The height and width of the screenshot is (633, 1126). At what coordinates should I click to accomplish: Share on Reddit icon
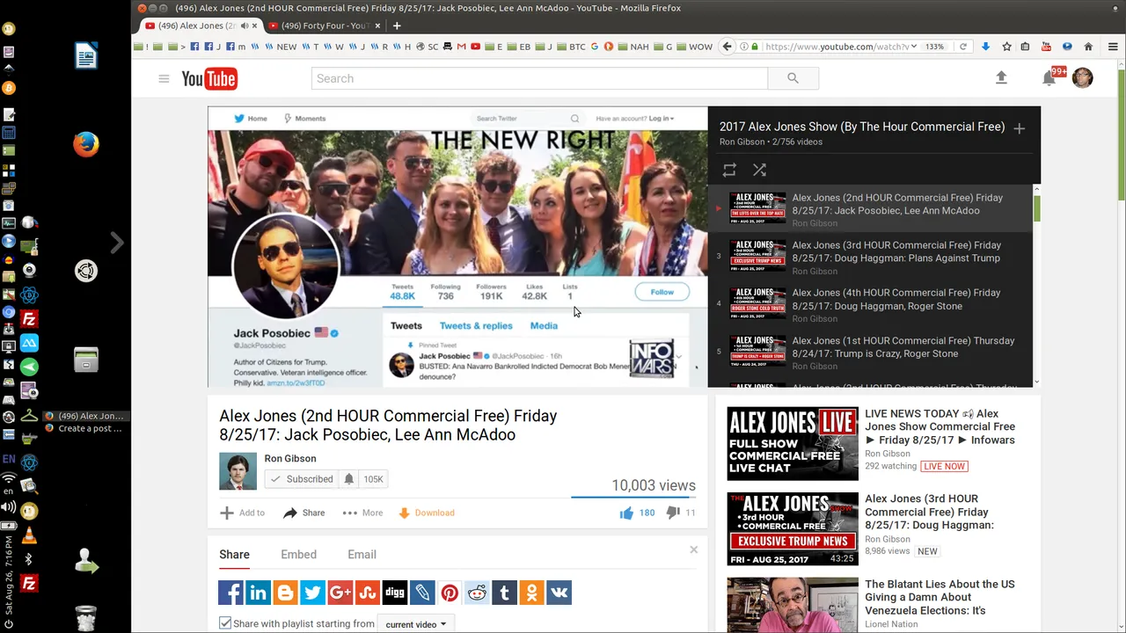point(477,593)
